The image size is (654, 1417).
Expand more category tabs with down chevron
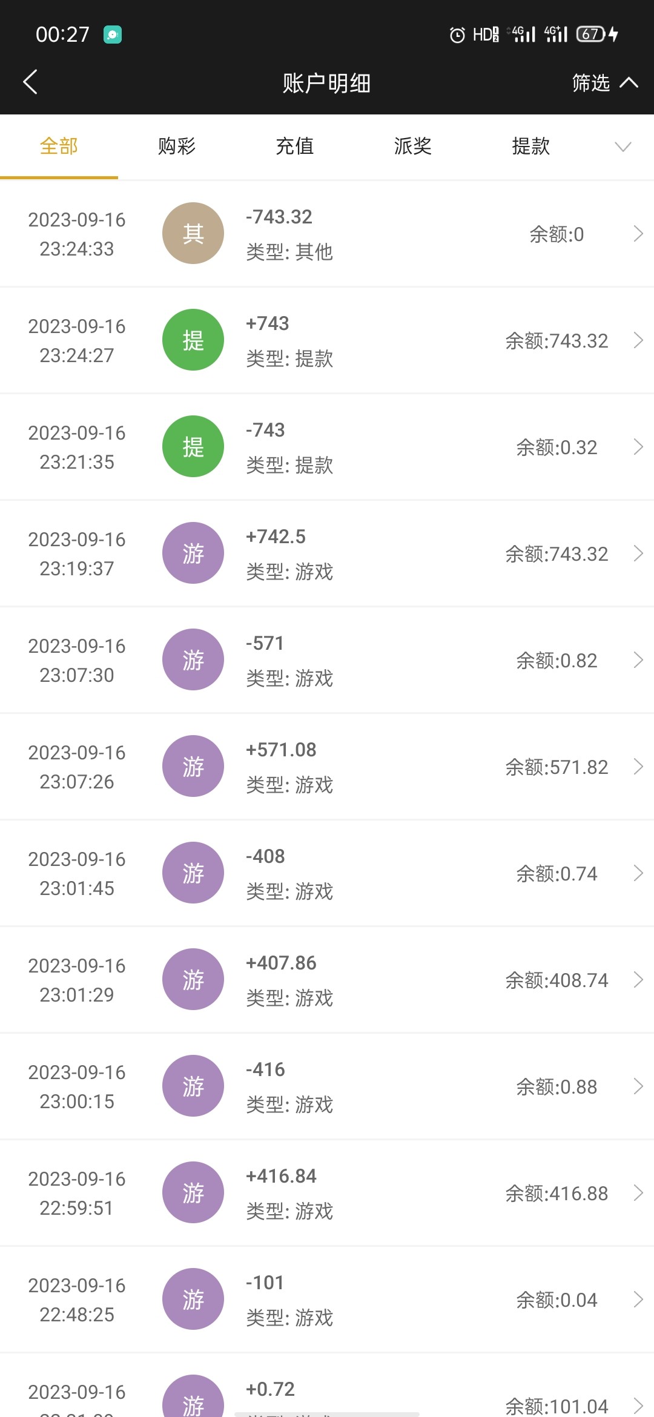coord(623,147)
